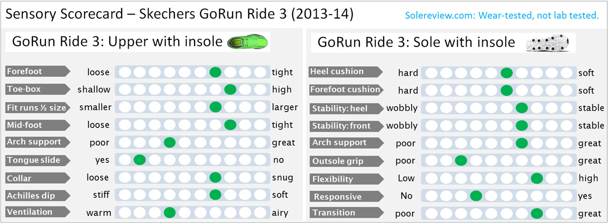The height and width of the screenshot is (223, 608).
Task: Click the green Responsive rating dot
Action: tap(476, 196)
